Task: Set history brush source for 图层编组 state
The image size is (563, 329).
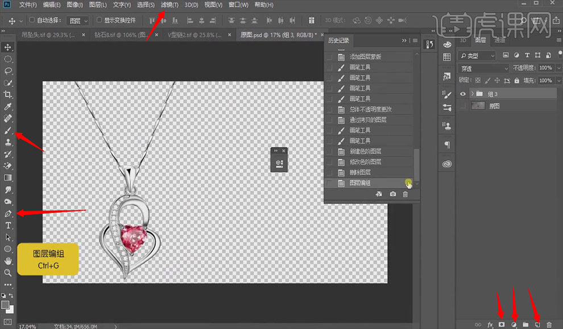Action: [329, 183]
